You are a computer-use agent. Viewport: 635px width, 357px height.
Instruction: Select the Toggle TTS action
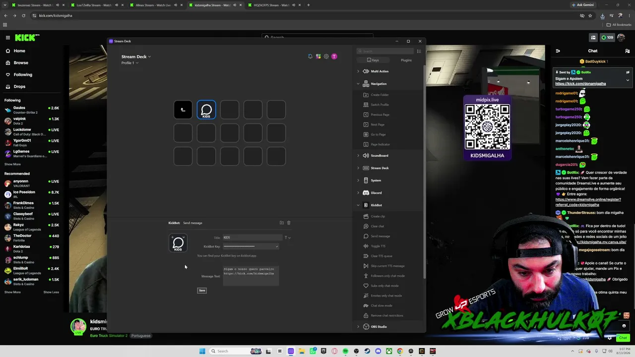click(x=378, y=246)
